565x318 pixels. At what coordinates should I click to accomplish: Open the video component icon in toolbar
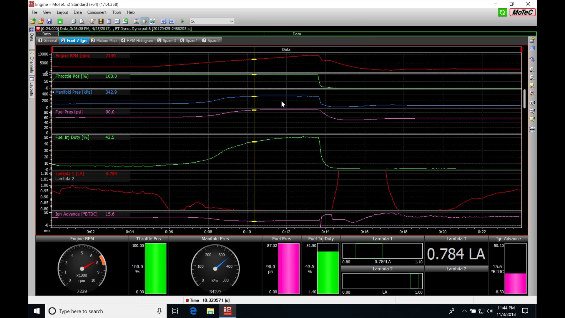[101, 21]
